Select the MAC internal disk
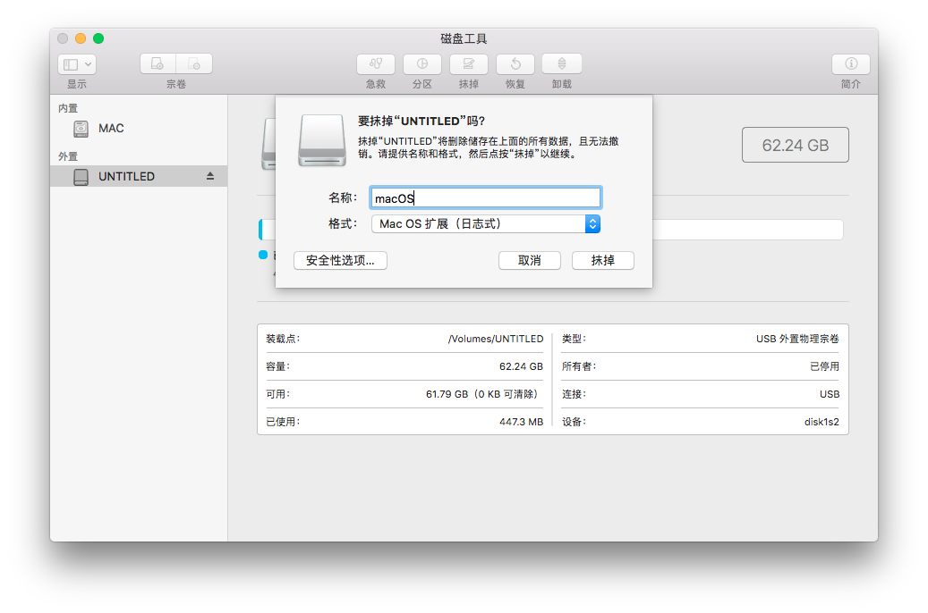The image size is (928, 613). point(139,129)
